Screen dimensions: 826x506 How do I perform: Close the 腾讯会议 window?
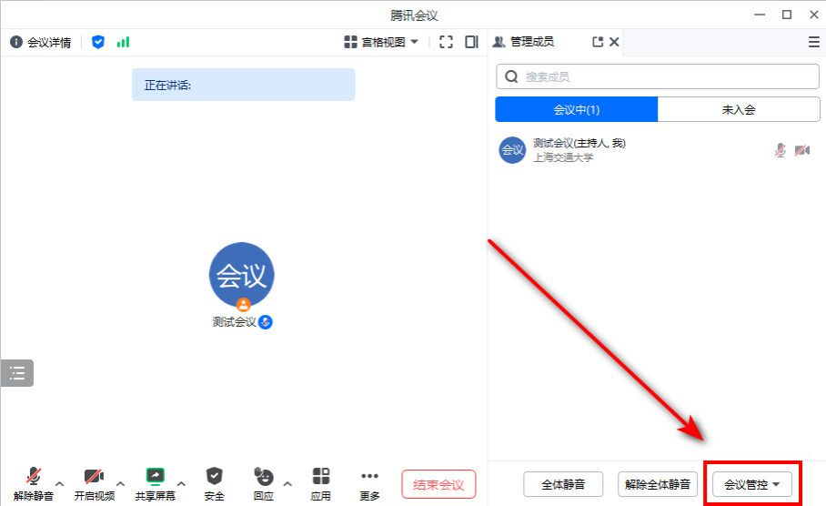(x=814, y=15)
